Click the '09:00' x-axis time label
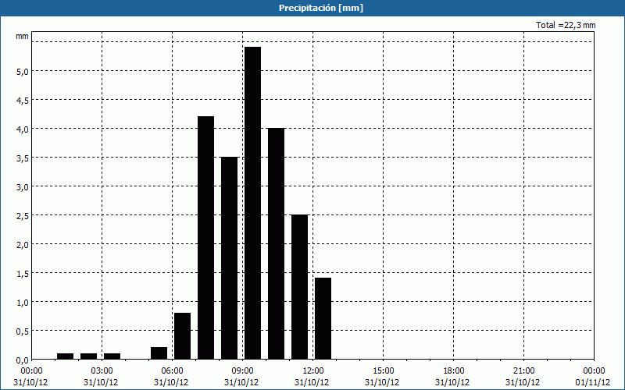 point(242,371)
